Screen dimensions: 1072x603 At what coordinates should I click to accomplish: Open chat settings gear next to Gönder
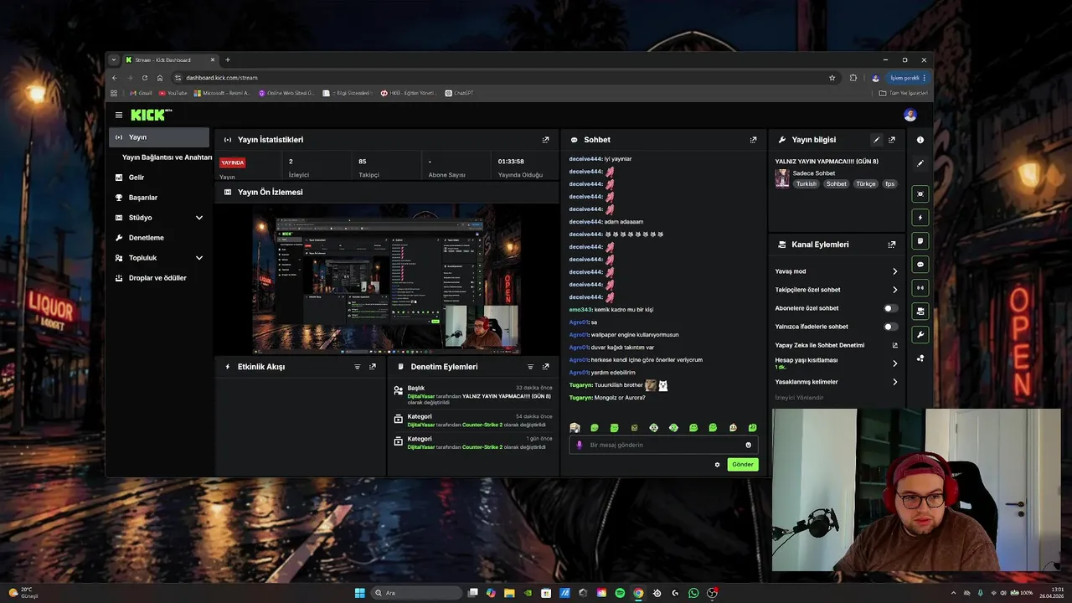[x=717, y=465]
